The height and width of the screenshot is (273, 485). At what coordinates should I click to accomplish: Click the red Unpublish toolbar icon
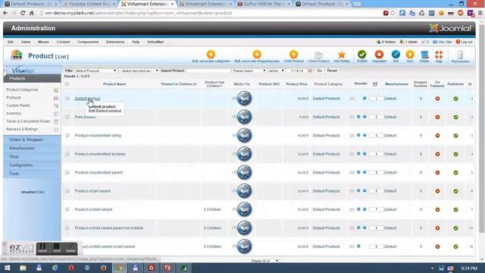pyautogui.click(x=379, y=55)
